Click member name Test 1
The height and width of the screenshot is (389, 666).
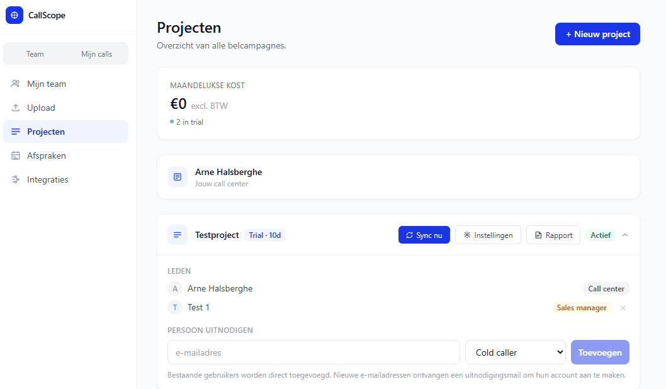198,307
